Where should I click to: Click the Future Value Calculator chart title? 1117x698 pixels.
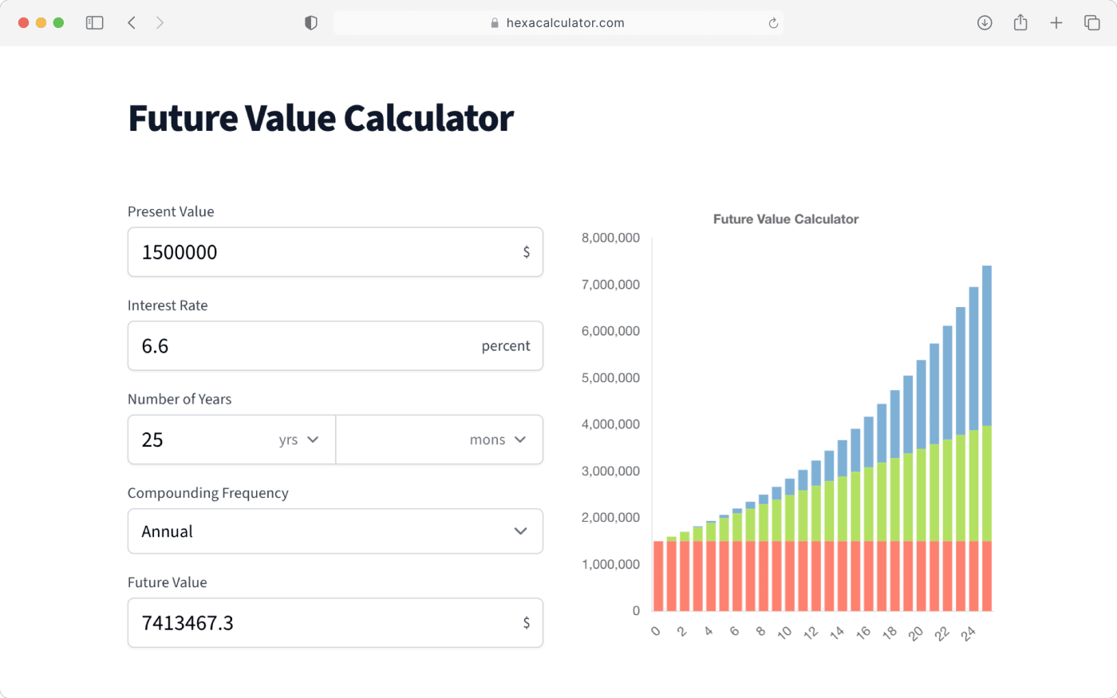click(785, 219)
